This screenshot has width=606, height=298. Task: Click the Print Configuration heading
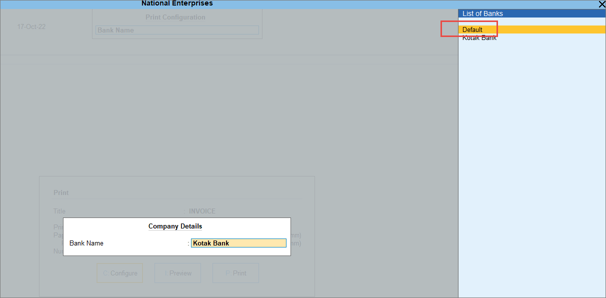click(175, 17)
